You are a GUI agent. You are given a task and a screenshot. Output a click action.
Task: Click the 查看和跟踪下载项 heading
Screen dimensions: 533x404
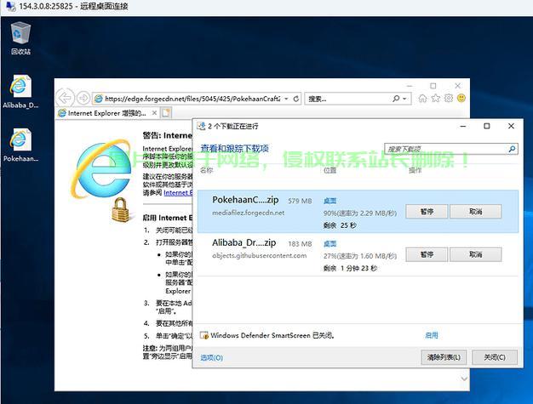pyautogui.click(x=234, y=148)
